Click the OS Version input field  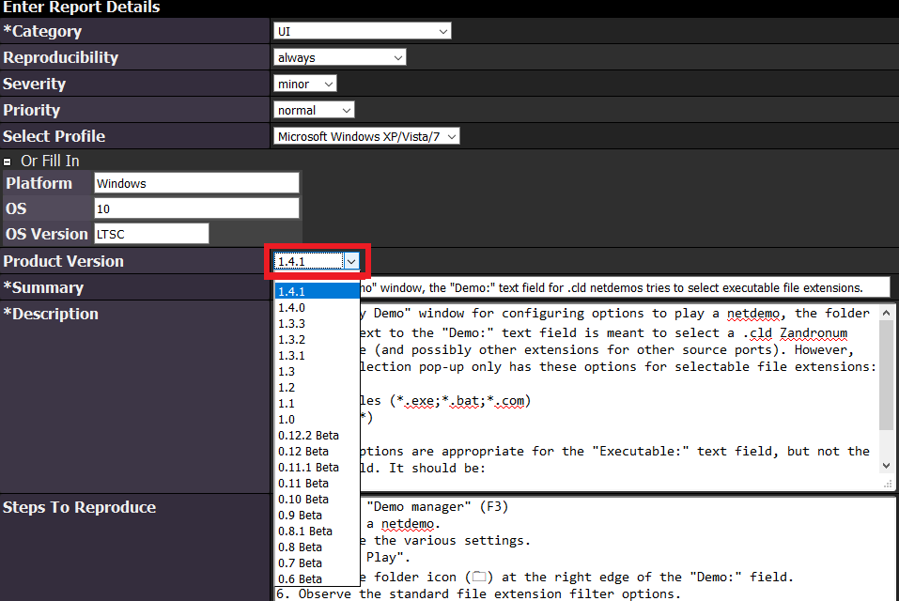[x=150, y=234]
